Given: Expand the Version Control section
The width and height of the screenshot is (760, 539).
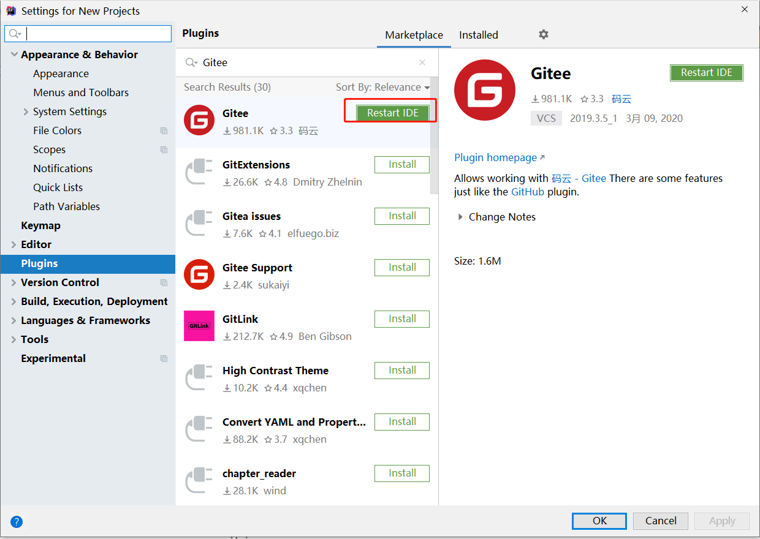Looking at the screenshot, I should point(14,282).
